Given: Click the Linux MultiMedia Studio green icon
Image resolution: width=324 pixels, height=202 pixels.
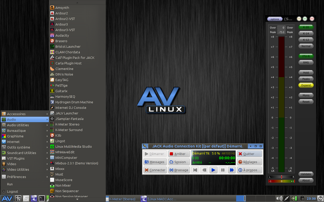Looking at the screenshot, I should click(x=52, y=146).
